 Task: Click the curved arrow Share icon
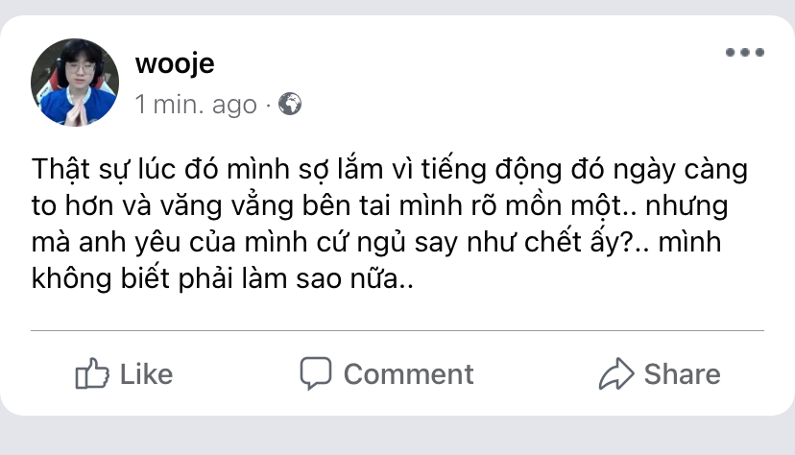pyautogui.click(x=616, y=374)
